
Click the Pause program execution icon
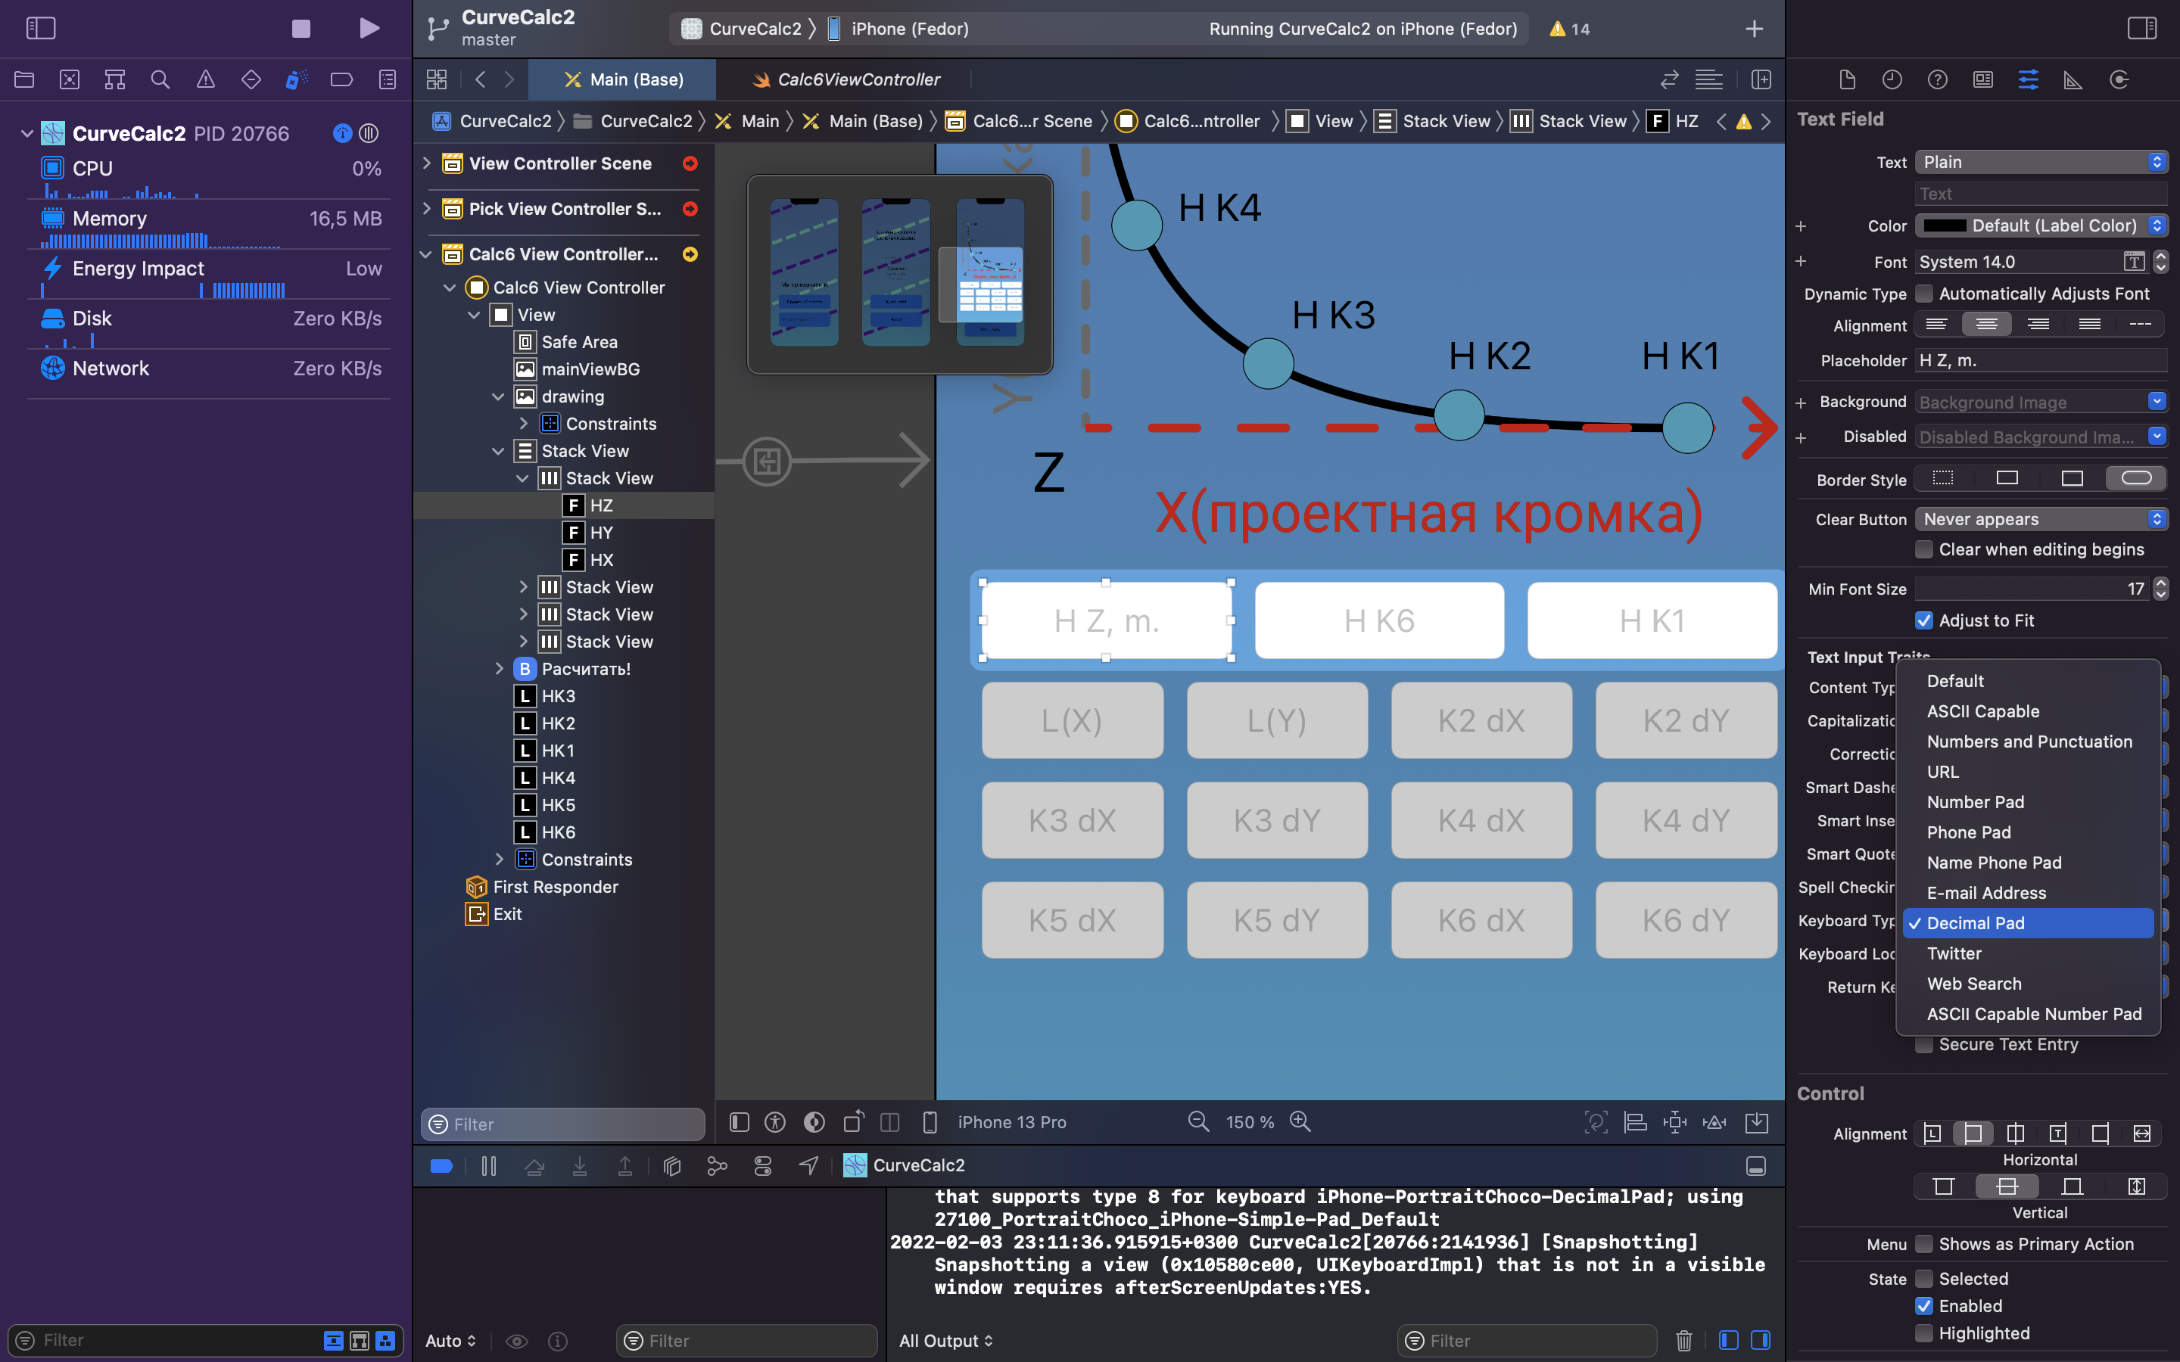click(489, 1165)
